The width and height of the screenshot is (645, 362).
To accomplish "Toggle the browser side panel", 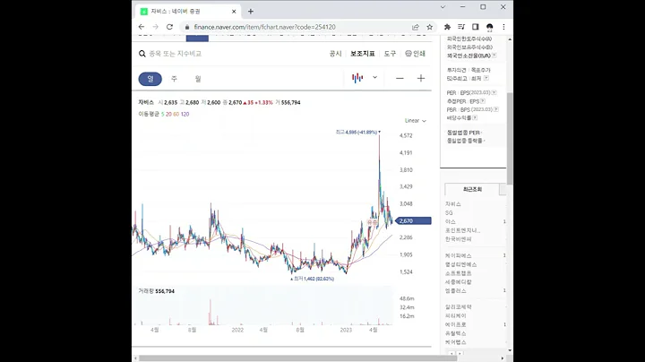I will click(475, 27).
